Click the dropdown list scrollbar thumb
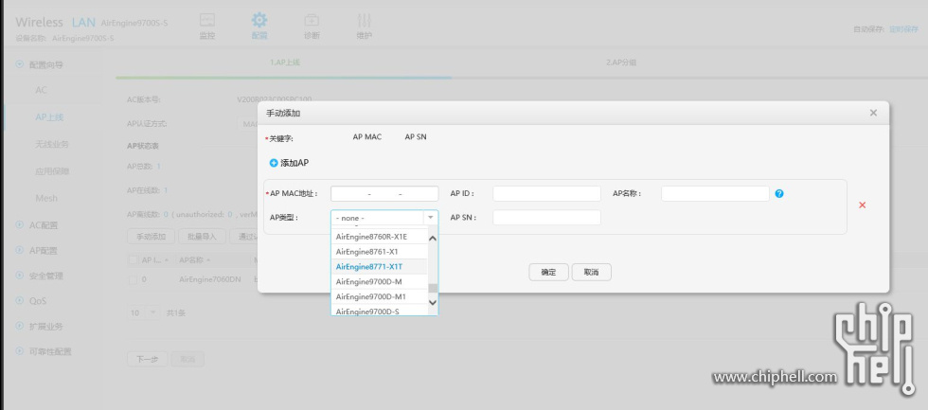Viewport: 928px width, 410px height. [433, 288]
